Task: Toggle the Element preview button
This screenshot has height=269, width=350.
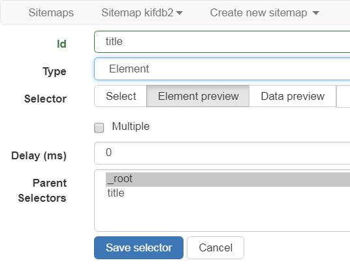Action: point(198,96)
